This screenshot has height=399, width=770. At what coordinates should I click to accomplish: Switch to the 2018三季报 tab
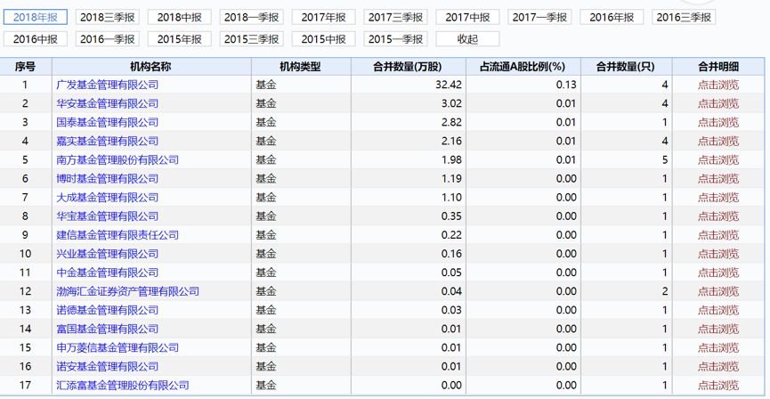click(107, 17)
